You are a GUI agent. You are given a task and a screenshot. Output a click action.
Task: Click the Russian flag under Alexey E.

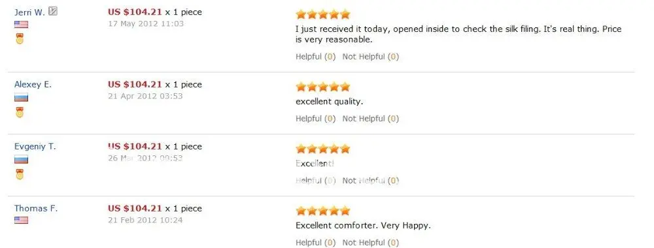coord(22,98)
